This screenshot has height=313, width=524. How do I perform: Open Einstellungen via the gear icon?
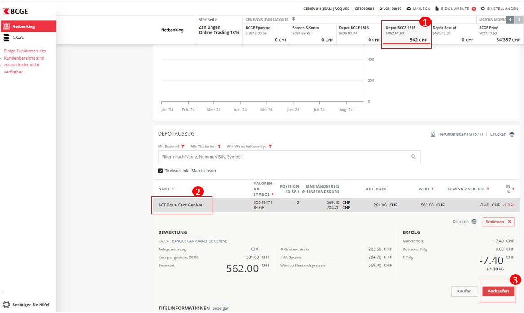[x=499, y=9]
